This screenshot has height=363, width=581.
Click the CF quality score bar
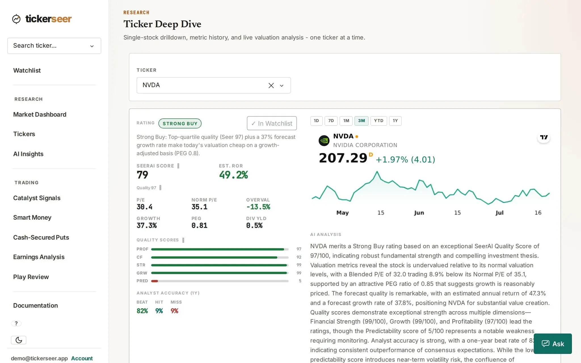point(220,258)
